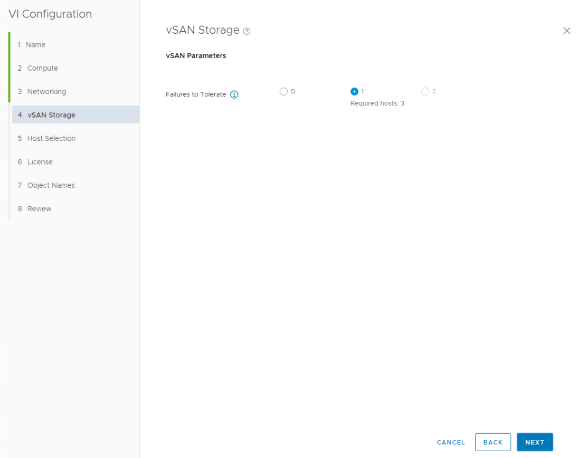
Task: Click the vSAN Parameters heading
Action: (196, 56)
